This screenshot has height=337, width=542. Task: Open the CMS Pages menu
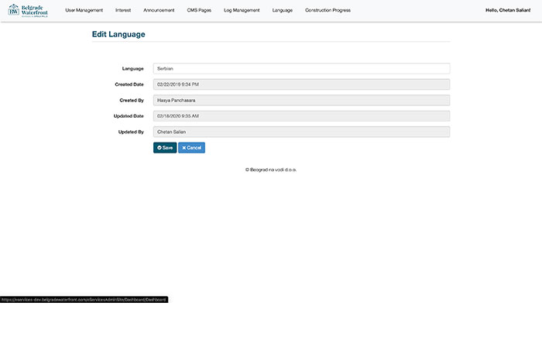click(199, 10)
